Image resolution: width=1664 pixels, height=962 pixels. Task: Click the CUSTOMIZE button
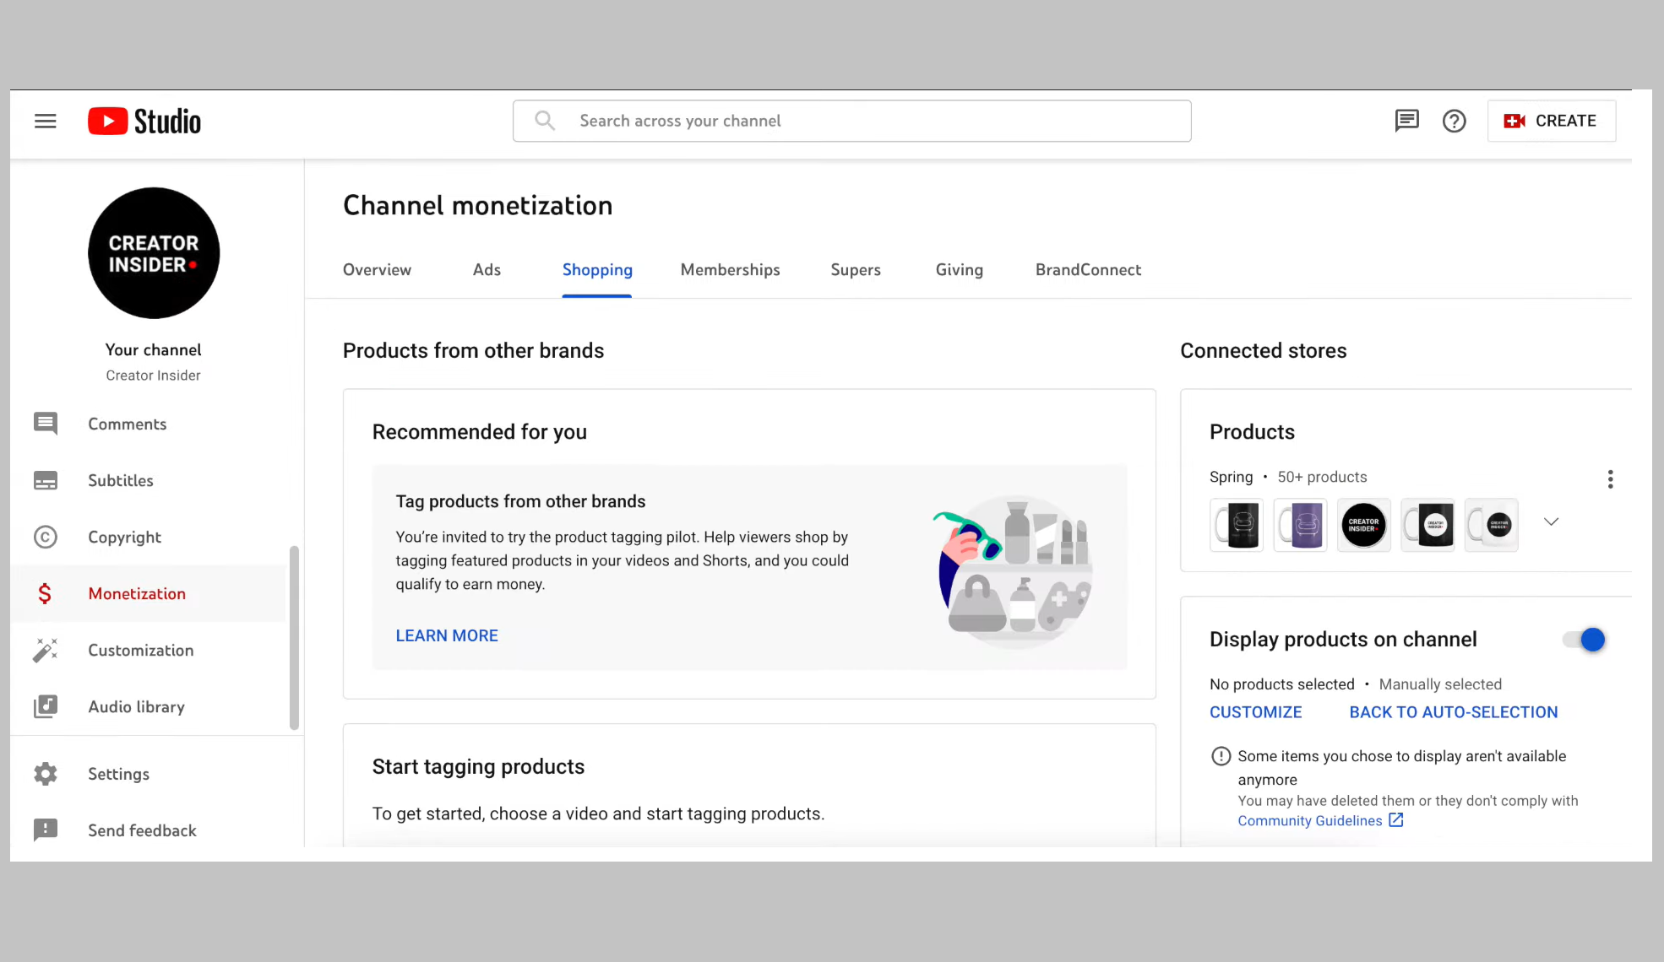[x=1255, y=712]
